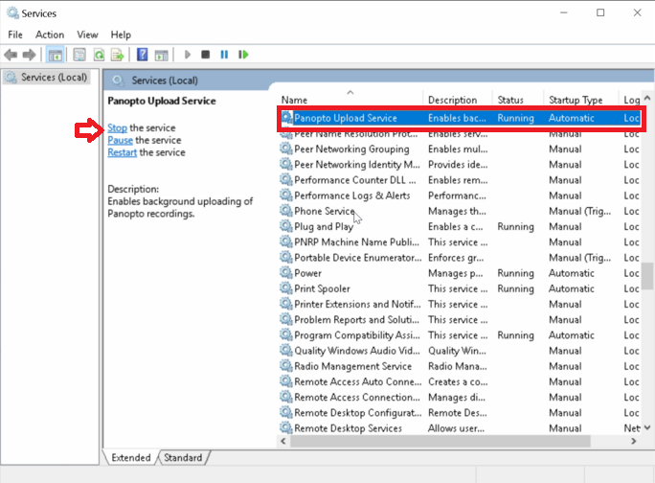
Task: Click the Restart the service link
Action: pos(122,152)
